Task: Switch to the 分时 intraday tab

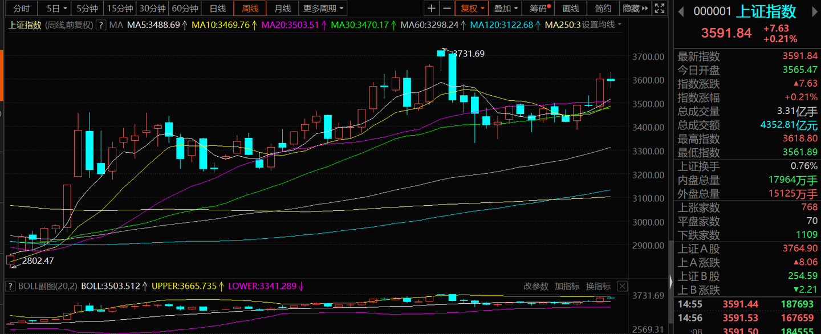Action: point(21,9)
